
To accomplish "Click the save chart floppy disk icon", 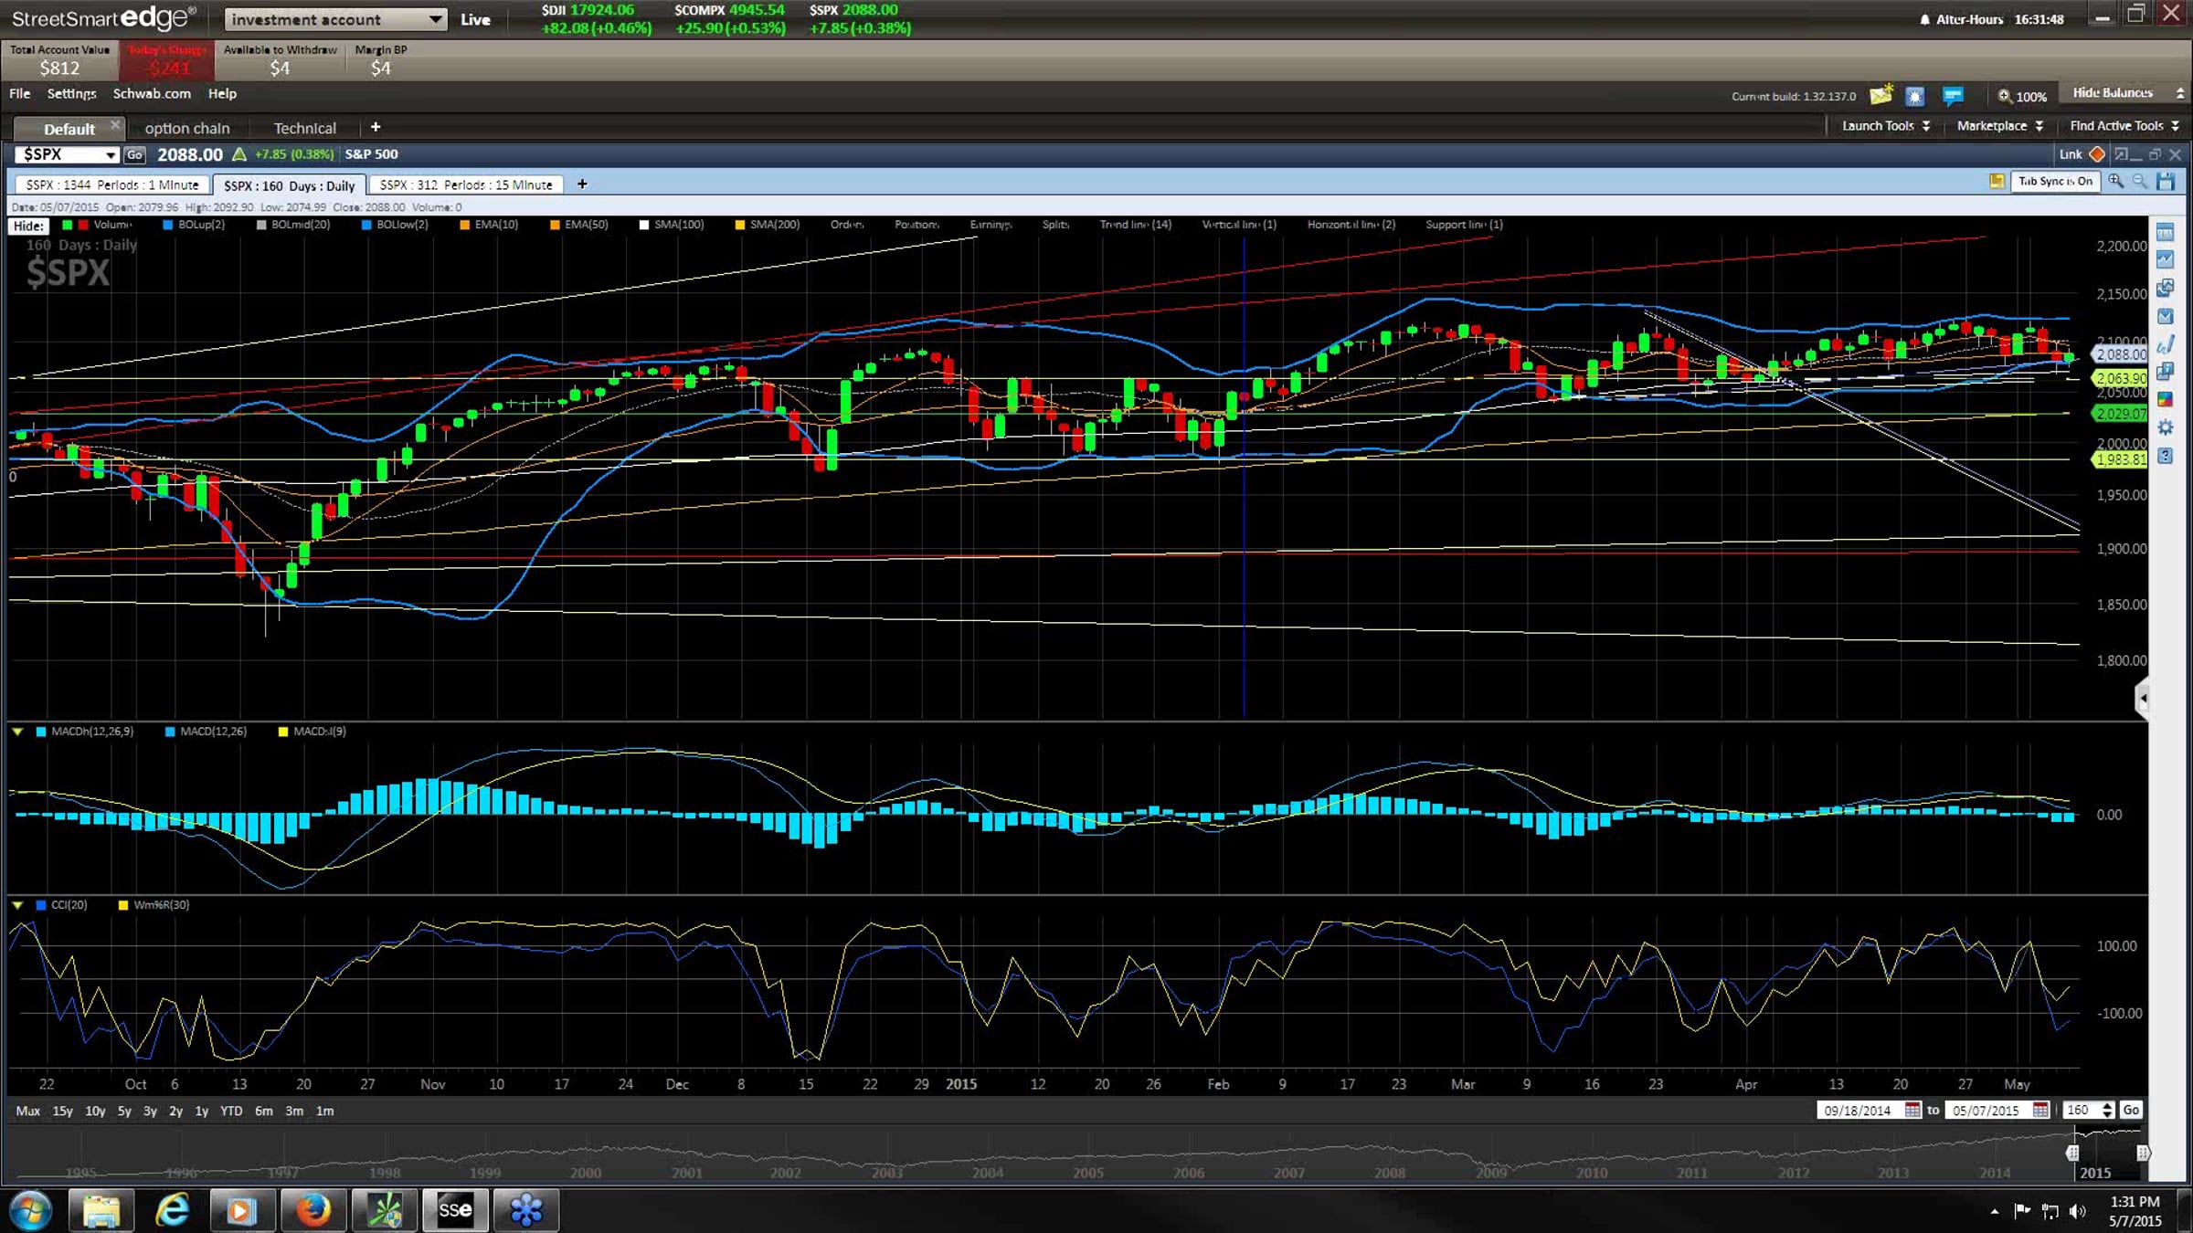I will [2166, 182].
